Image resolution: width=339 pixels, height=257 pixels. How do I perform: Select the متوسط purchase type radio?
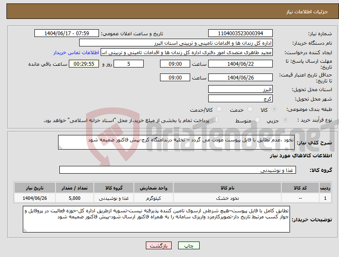coord(258,120)
